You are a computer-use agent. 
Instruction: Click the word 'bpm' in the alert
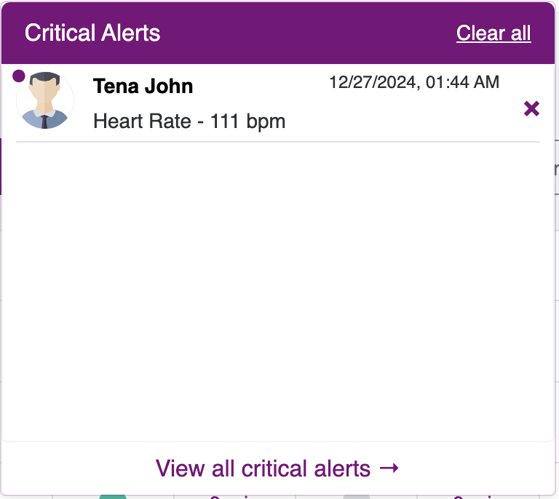266,121
